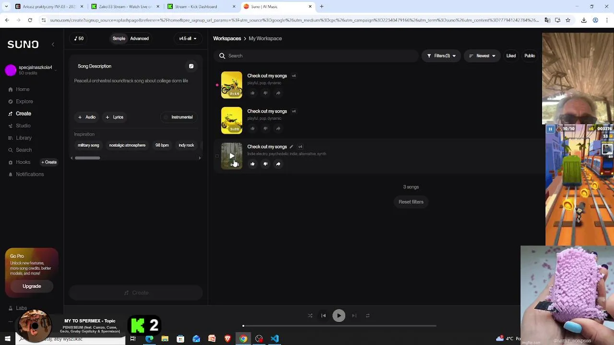Switch to Advanced mode
Screen dimensions: 614x345
[140, 38]
